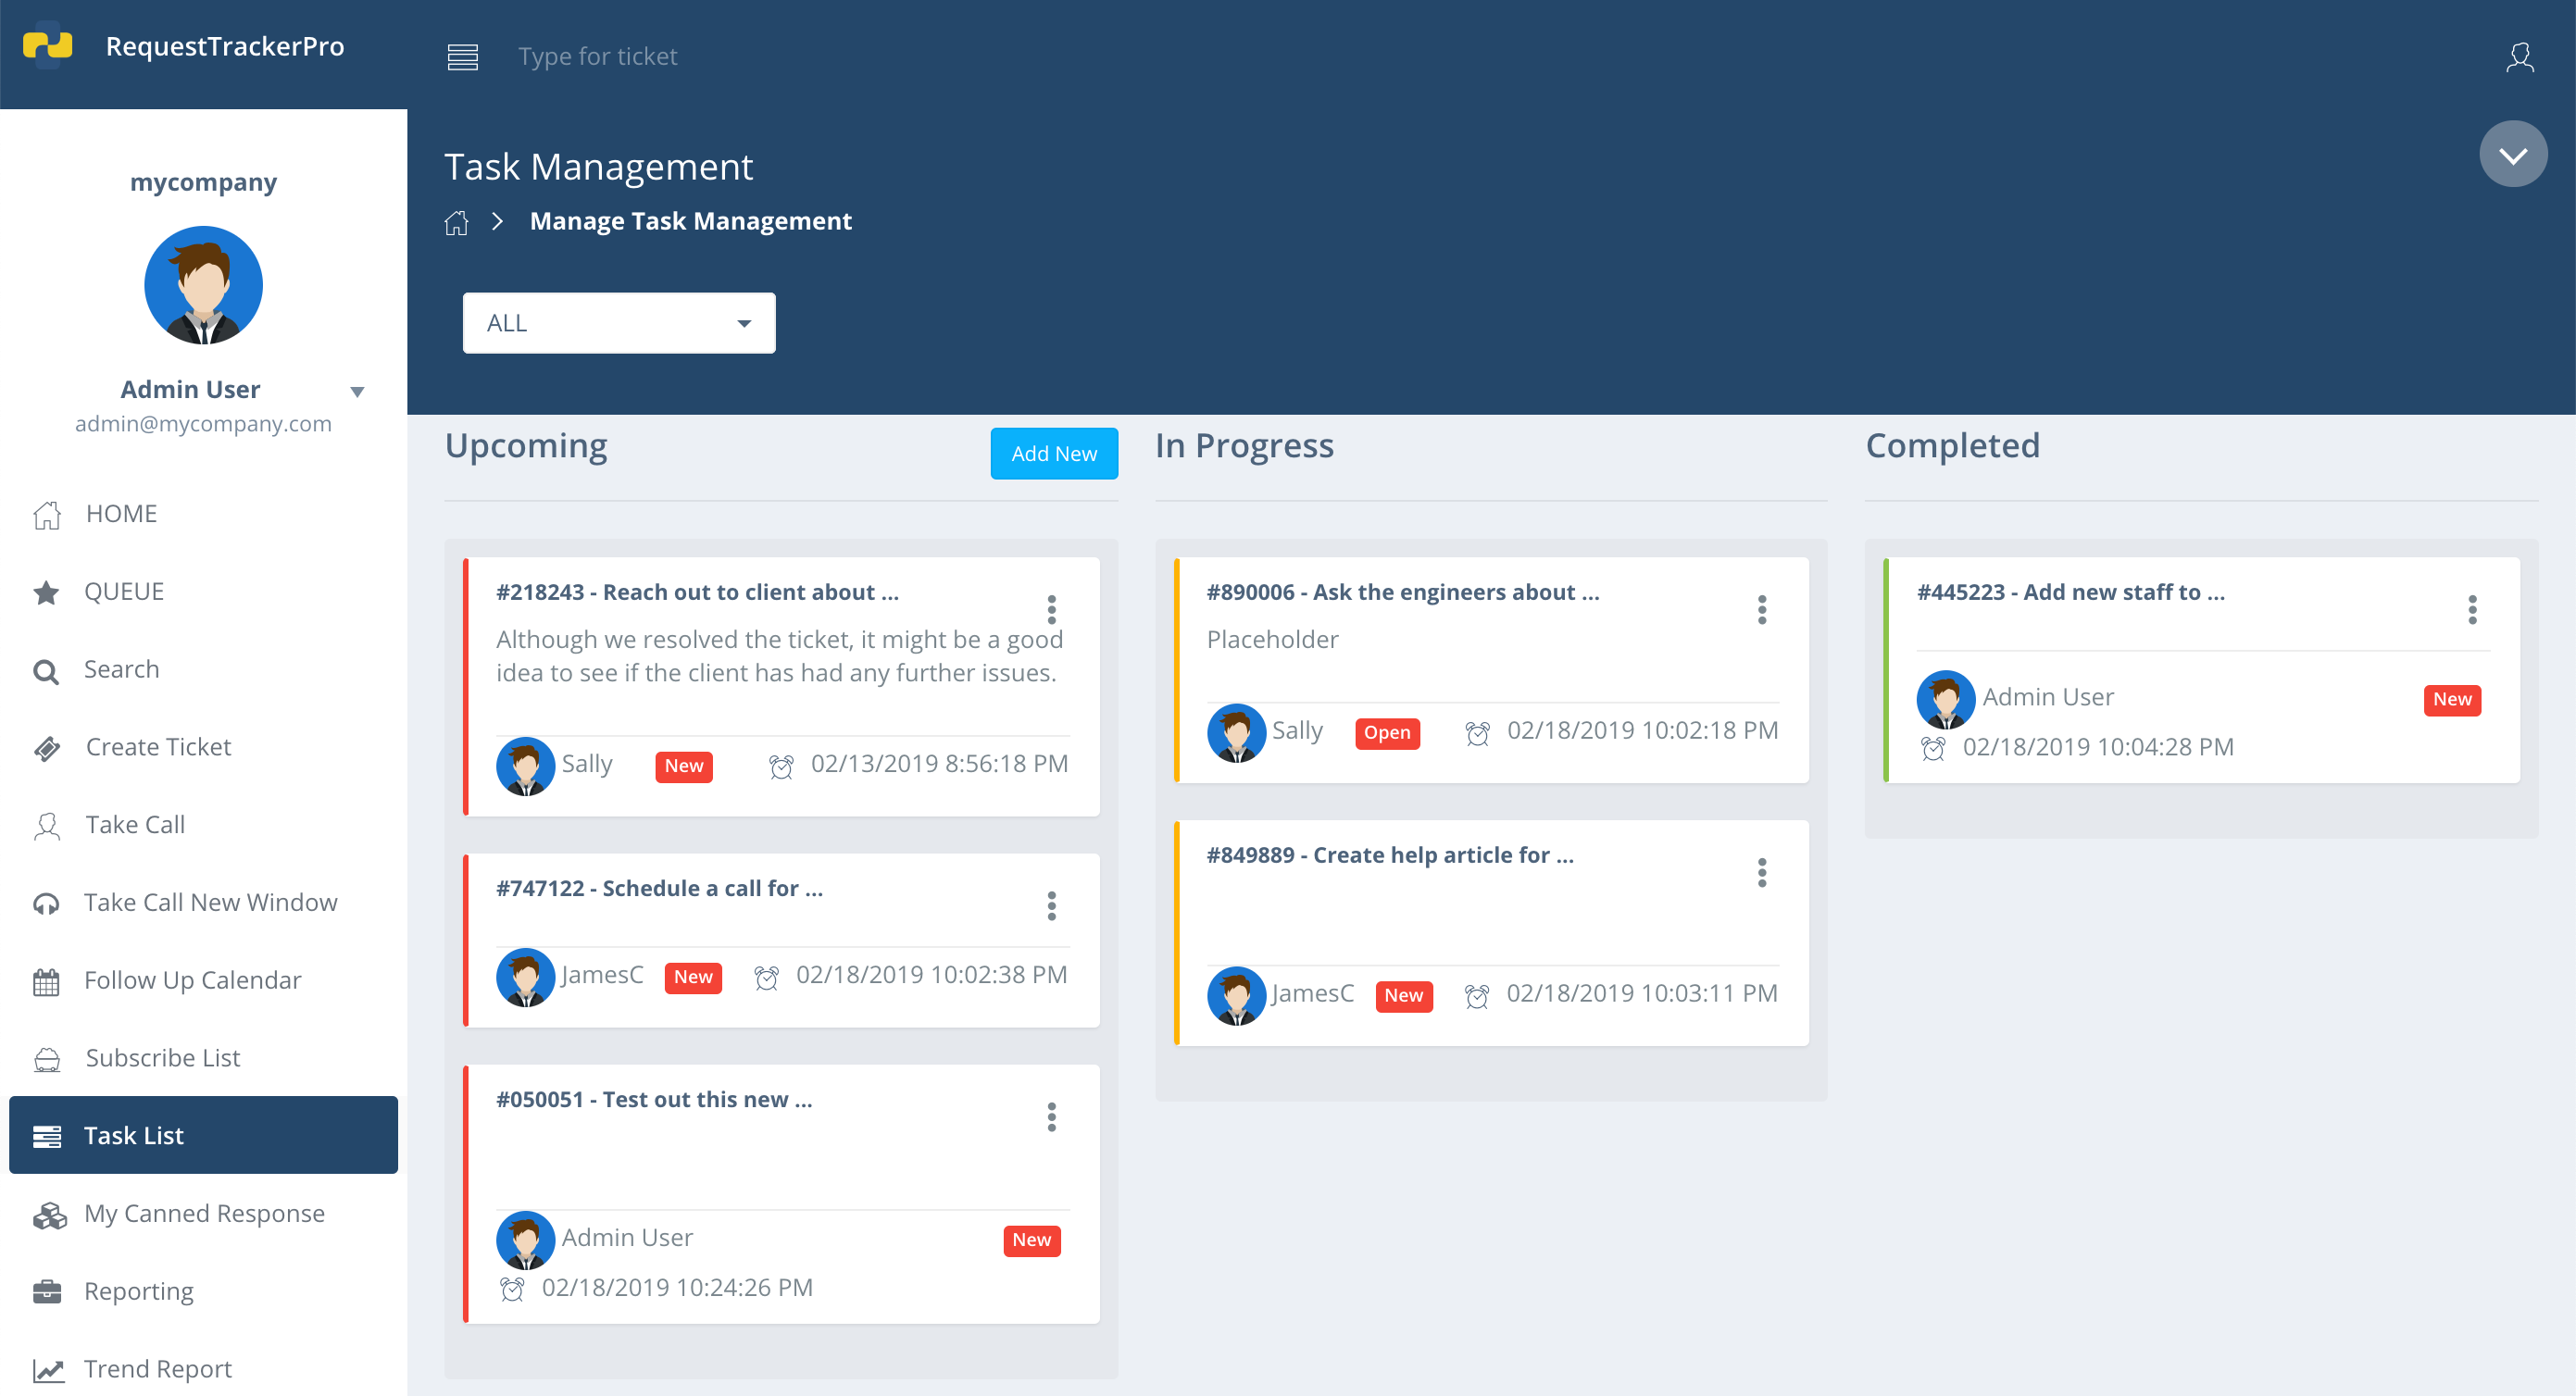Open Reporting in sidebar
2576x1396 pixels.
(203, 1291)
